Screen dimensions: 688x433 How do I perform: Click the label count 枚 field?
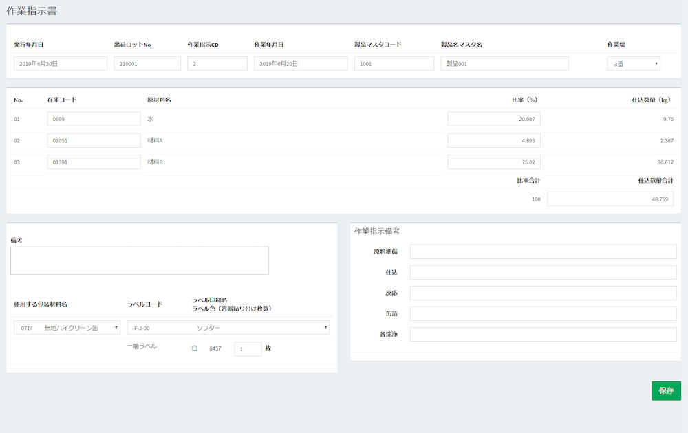(x=248, y=349)
